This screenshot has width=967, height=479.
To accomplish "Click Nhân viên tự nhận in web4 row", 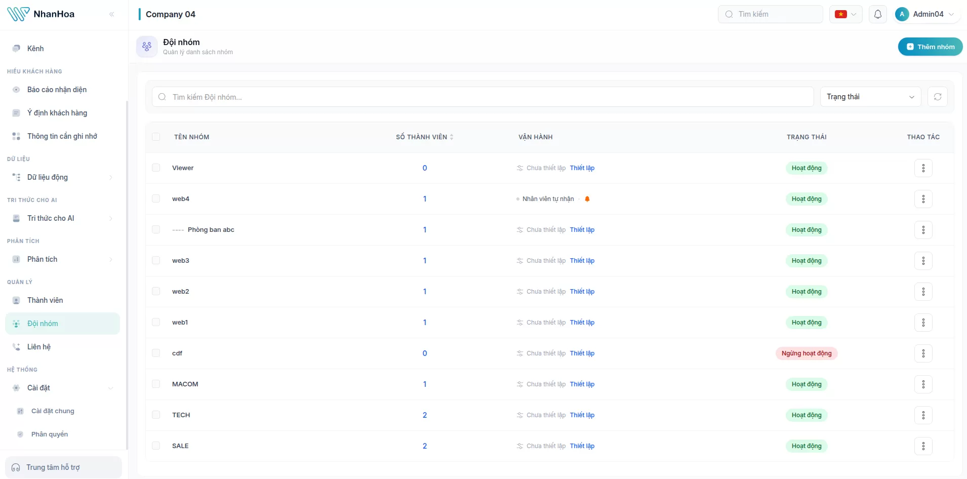I will click(548, 199).
